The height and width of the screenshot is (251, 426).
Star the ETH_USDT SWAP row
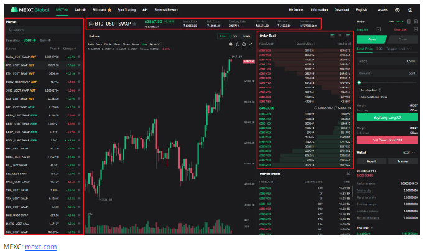point(79,73)
